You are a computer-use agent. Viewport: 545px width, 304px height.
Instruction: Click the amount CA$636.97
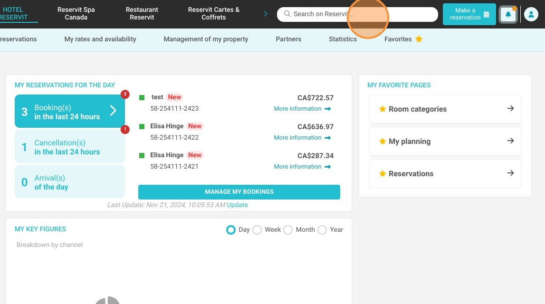point(315,126)
